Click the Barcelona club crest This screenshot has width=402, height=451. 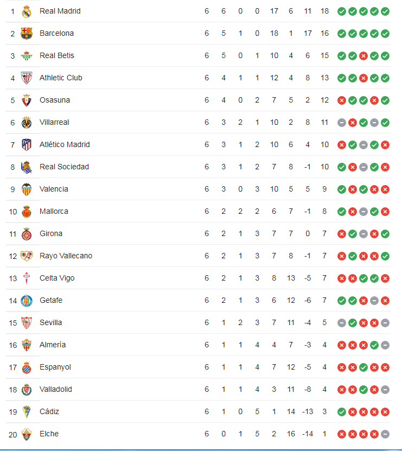click(27, 34)
